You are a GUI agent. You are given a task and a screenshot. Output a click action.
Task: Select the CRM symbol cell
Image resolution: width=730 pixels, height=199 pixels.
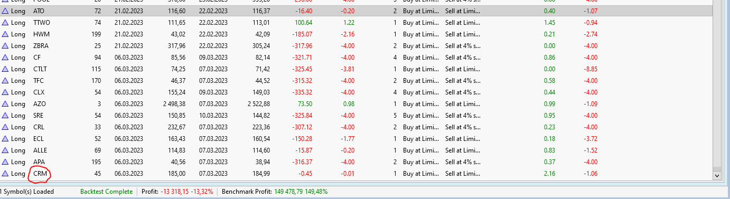[40, 174]
